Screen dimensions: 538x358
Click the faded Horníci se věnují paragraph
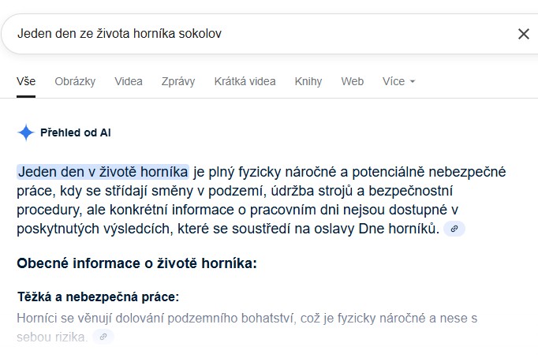point(247,327)
